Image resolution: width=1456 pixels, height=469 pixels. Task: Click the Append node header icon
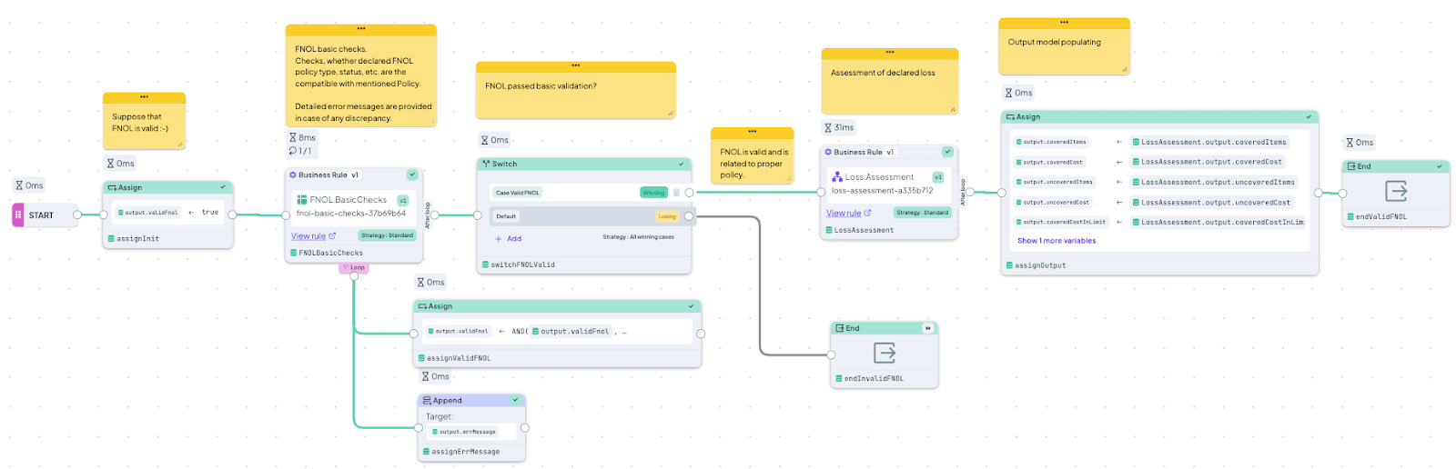point(427,401)
